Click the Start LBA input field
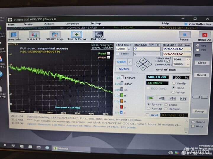Screen dimensions: 213x159 coord(147,49)
